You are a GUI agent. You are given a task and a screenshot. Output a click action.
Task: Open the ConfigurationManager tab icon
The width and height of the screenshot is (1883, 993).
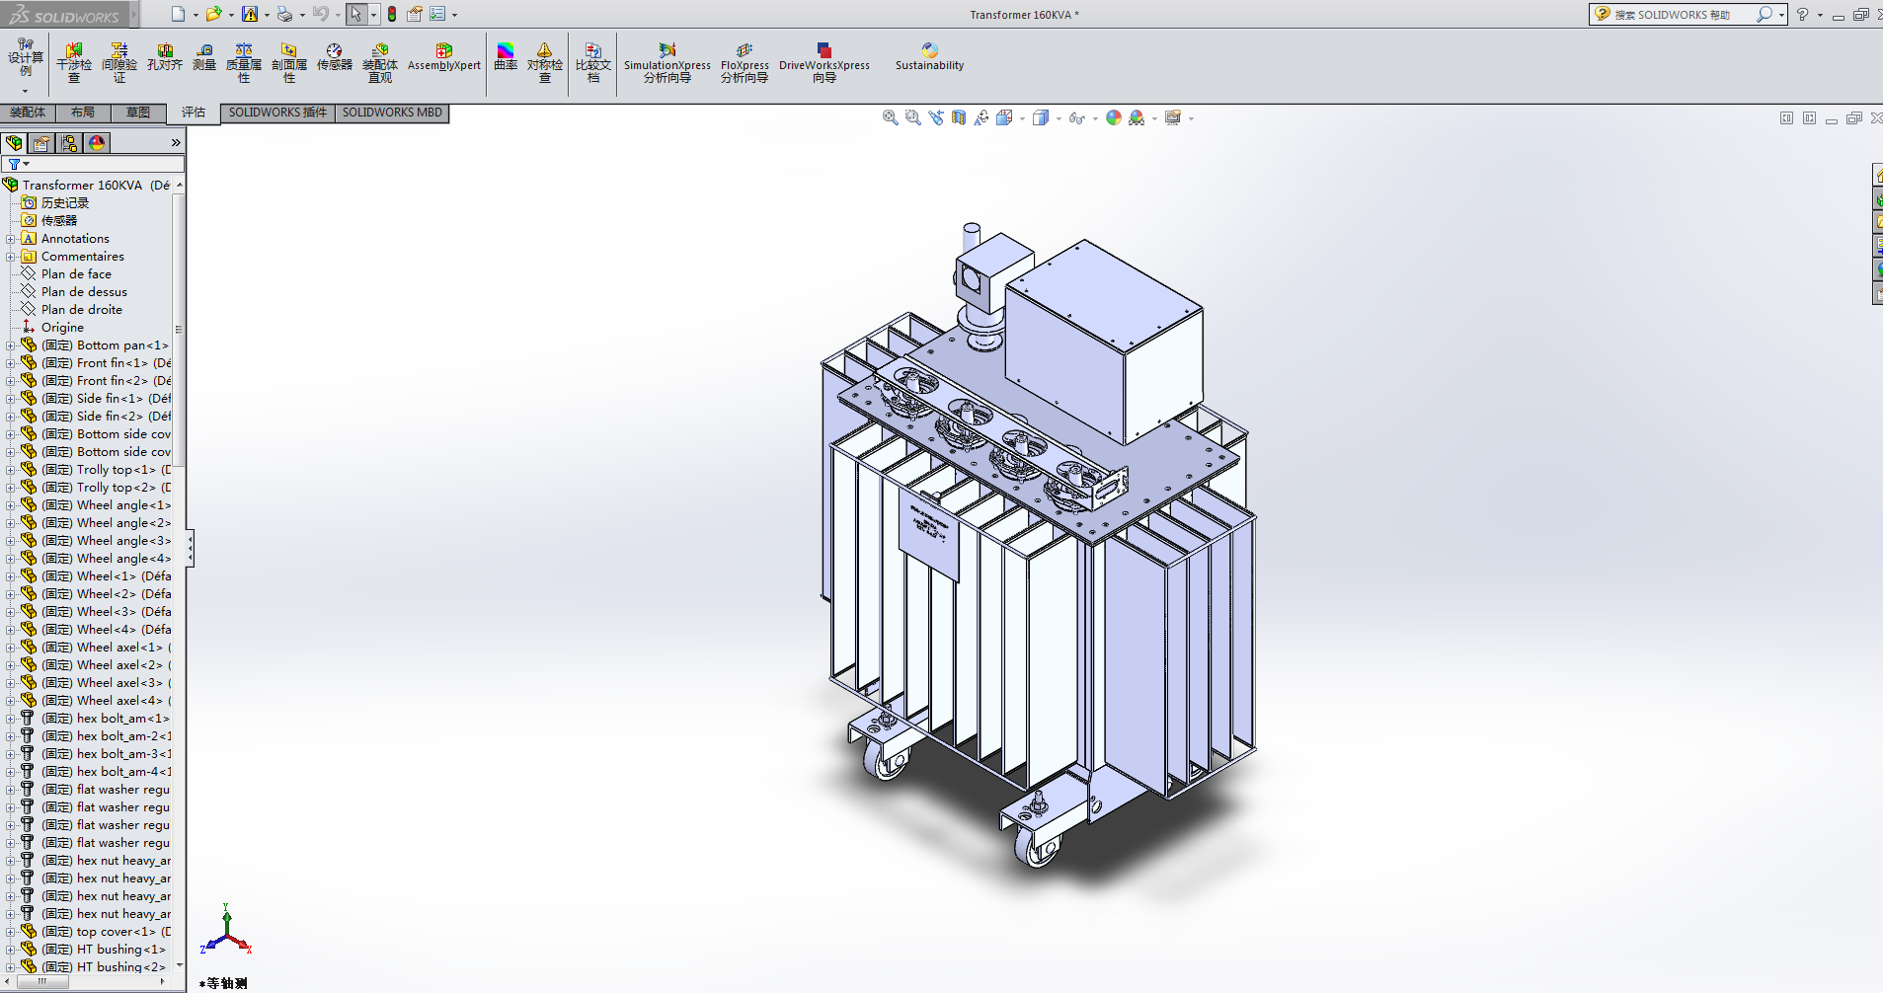pos(69,143)
